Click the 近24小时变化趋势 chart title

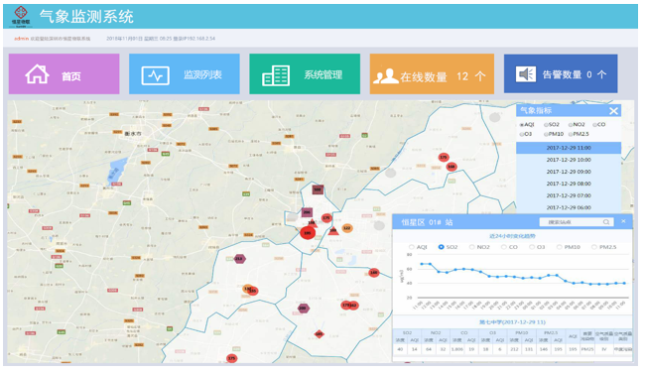point(512,236)
